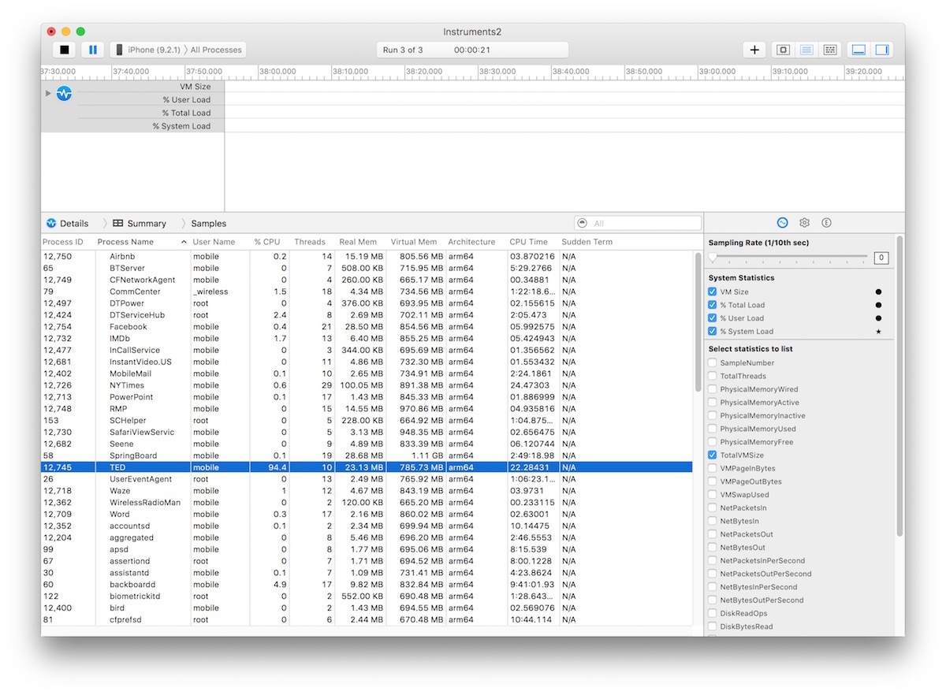Select the CPU strategy view icon

coord(783,50)
